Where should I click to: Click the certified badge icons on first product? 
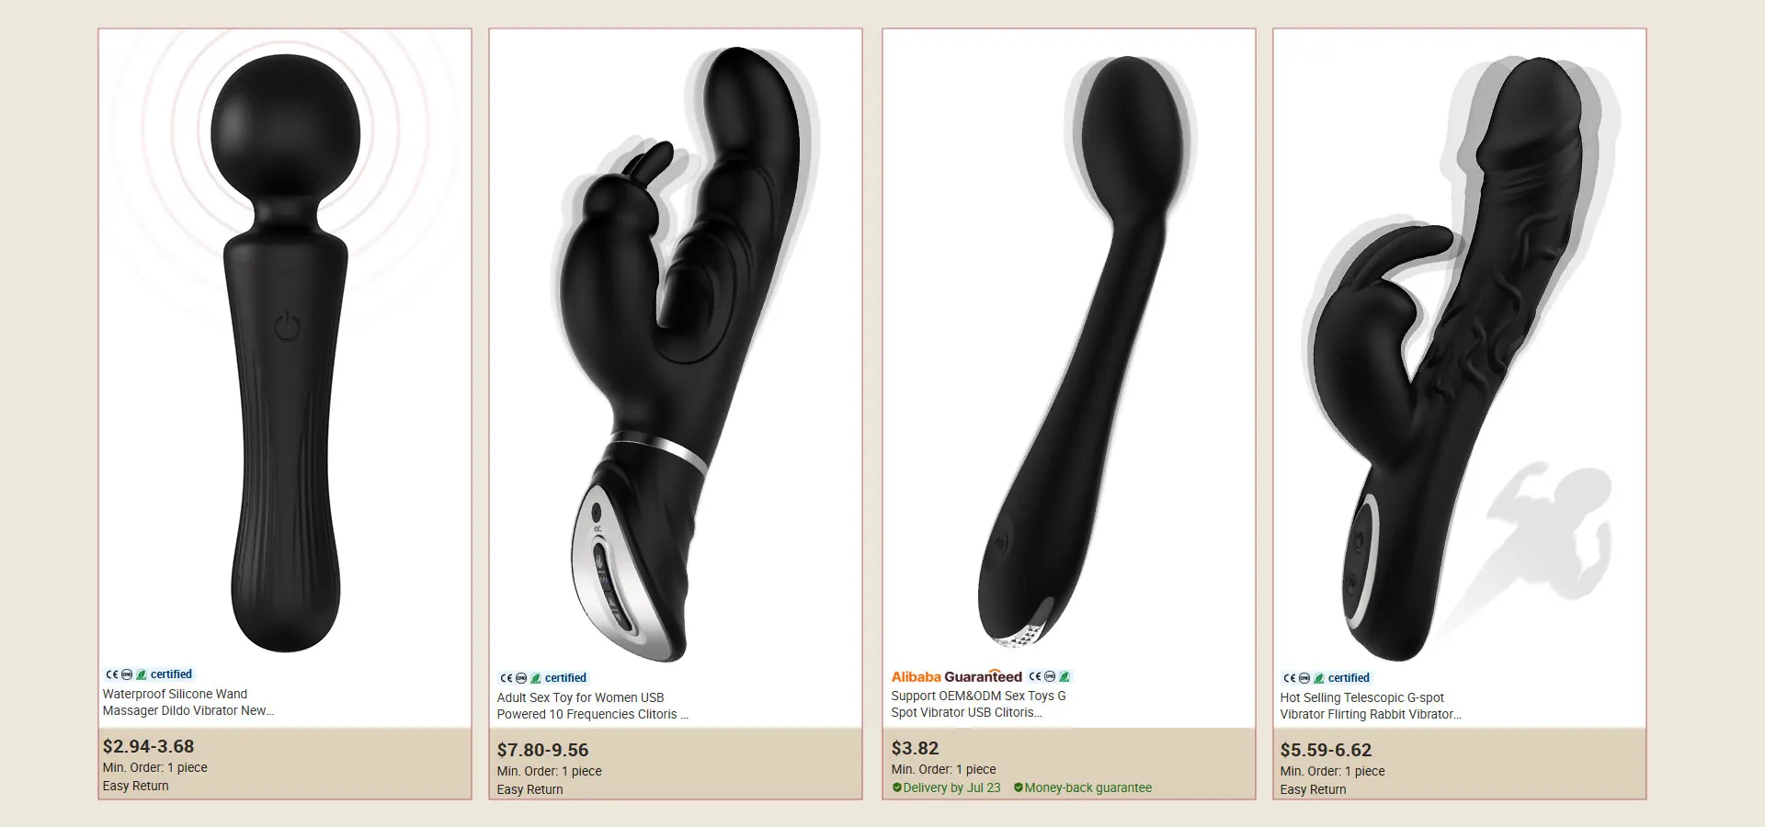pos(149,674)
